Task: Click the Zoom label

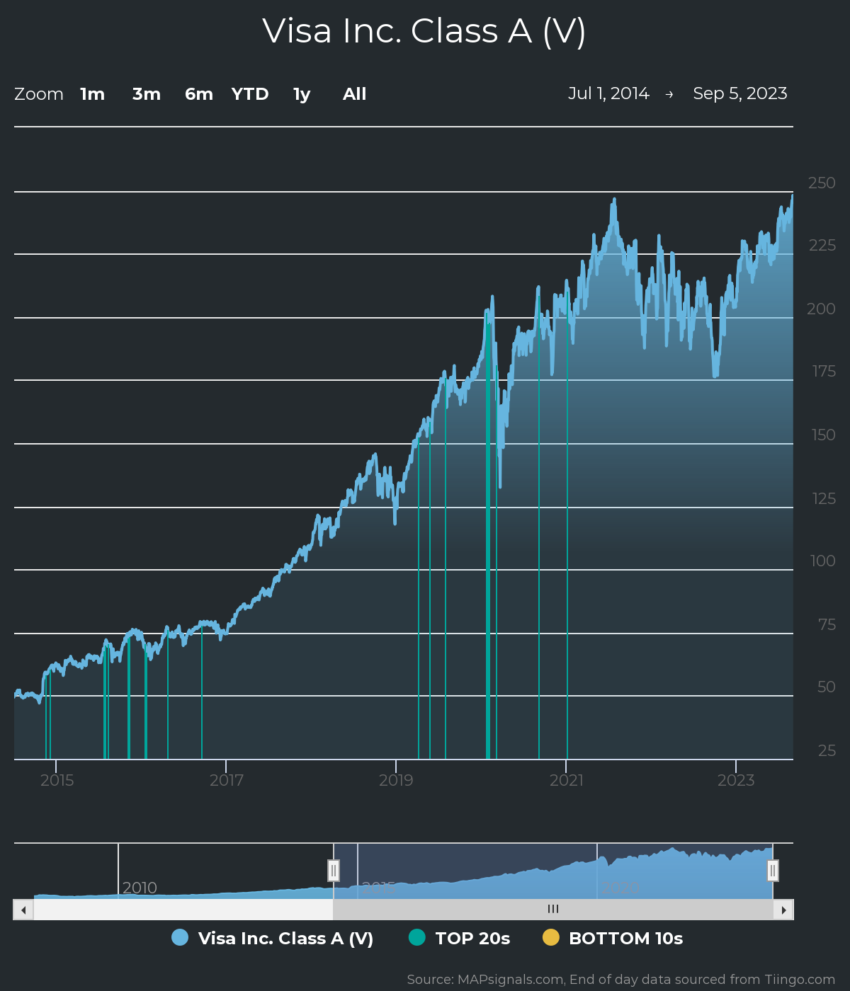Action: [39, 94]
